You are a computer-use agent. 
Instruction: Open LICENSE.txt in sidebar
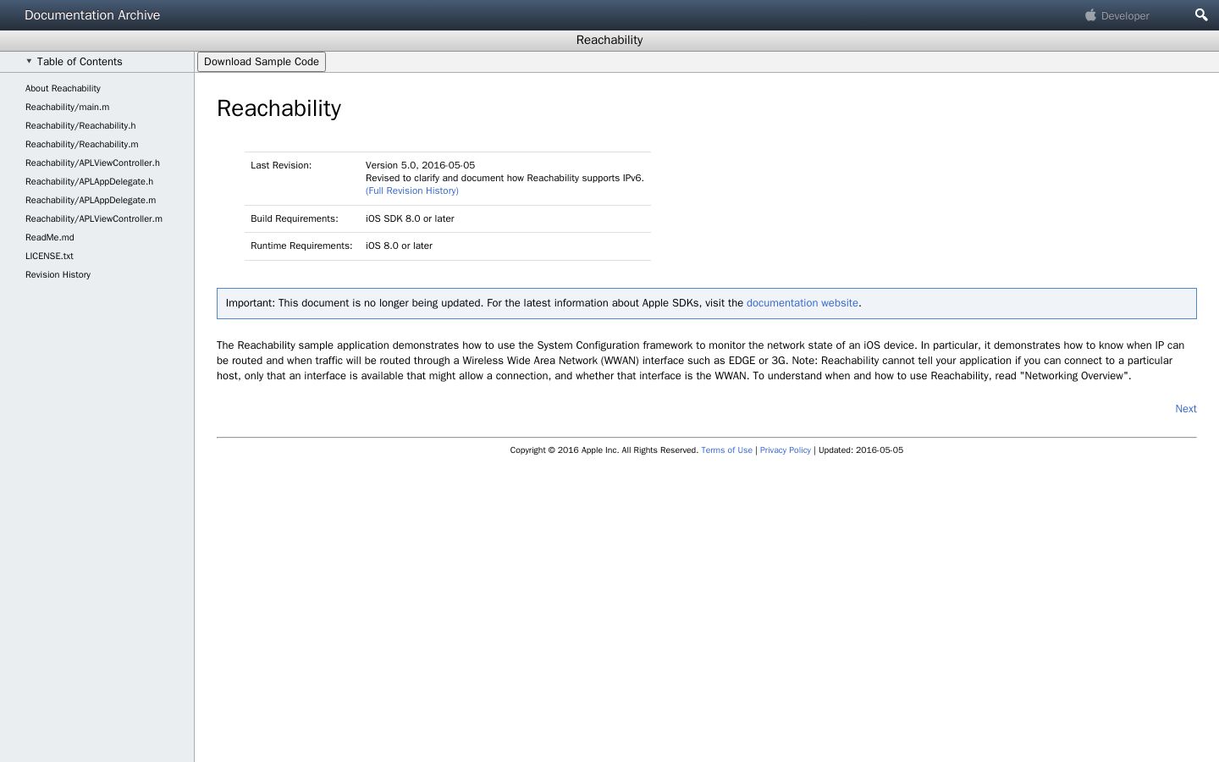pos(49,256)
